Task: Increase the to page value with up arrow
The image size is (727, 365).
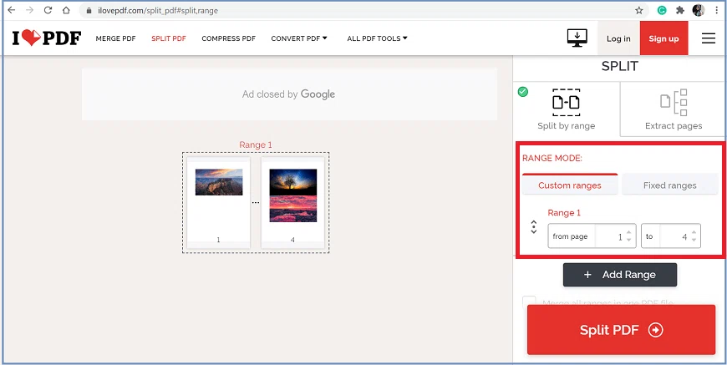Action: coord(694,233)
